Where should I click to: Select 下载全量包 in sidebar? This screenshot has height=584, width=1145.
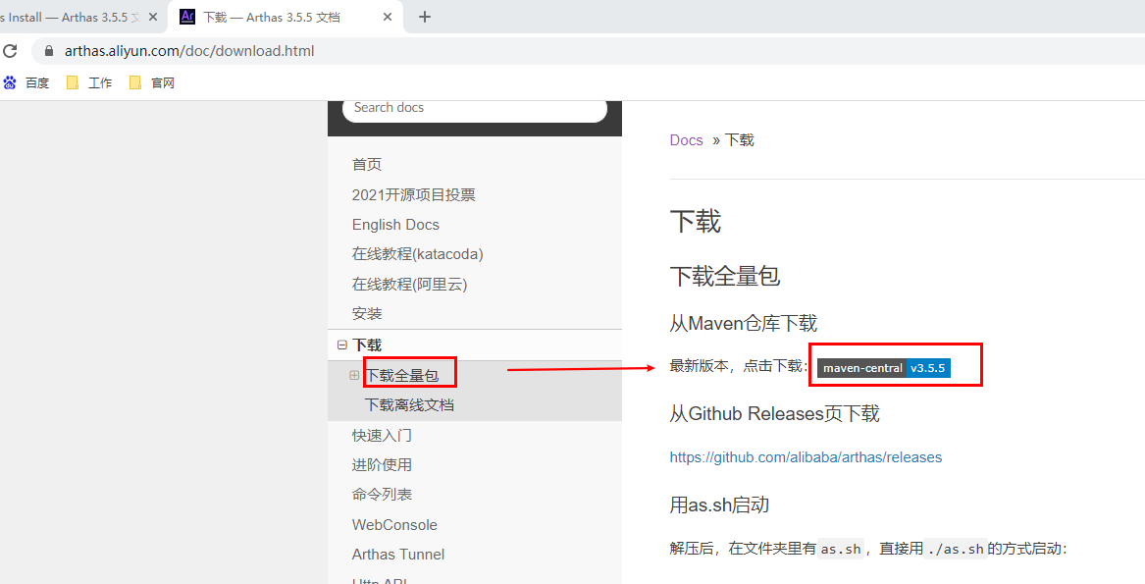tap(402, 376)
